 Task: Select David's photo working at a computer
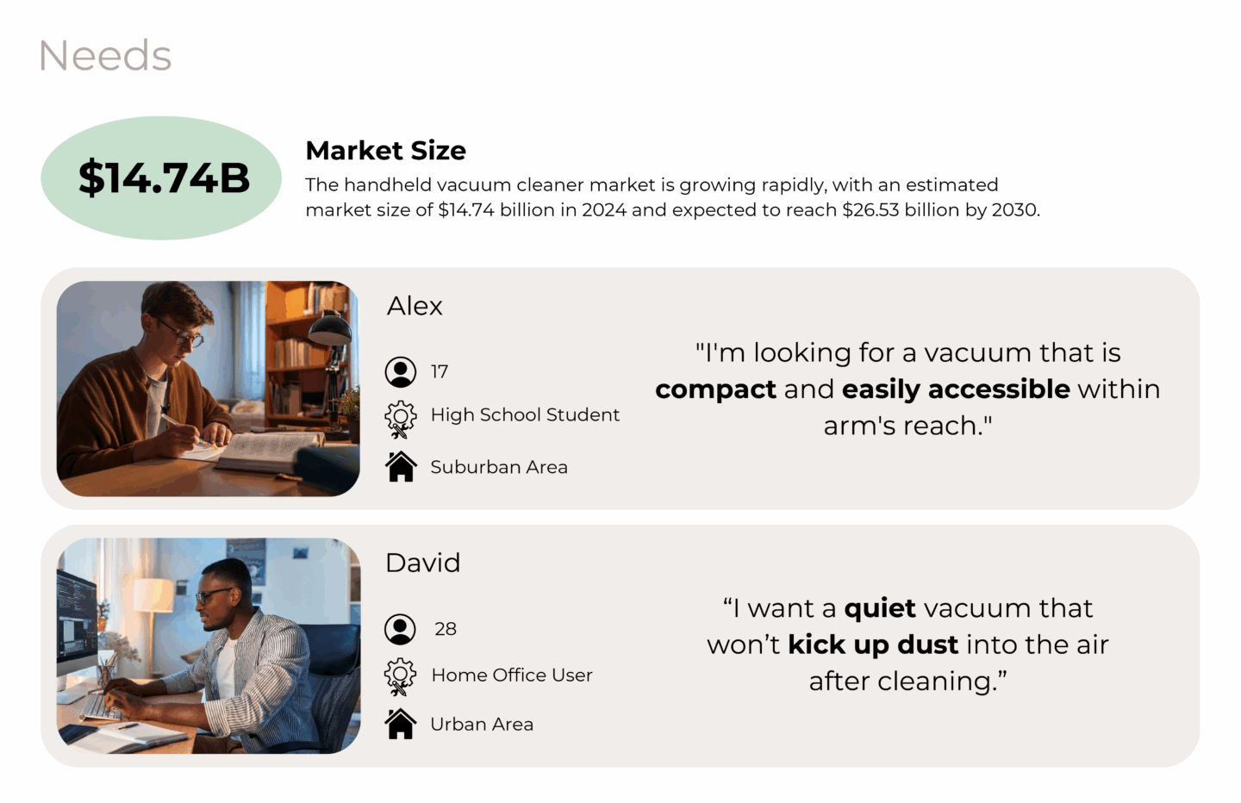point(208,646)
